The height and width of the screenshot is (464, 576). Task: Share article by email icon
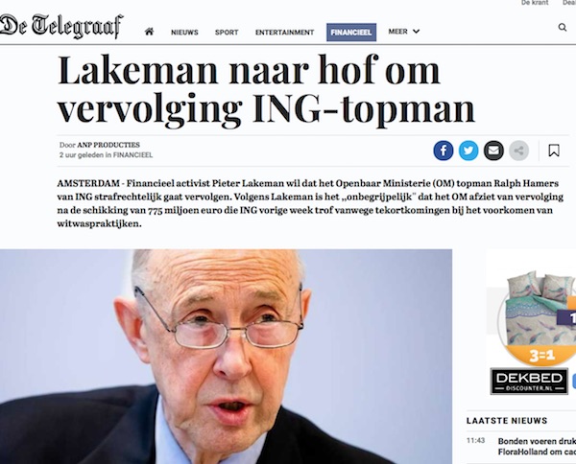point(493,151)
